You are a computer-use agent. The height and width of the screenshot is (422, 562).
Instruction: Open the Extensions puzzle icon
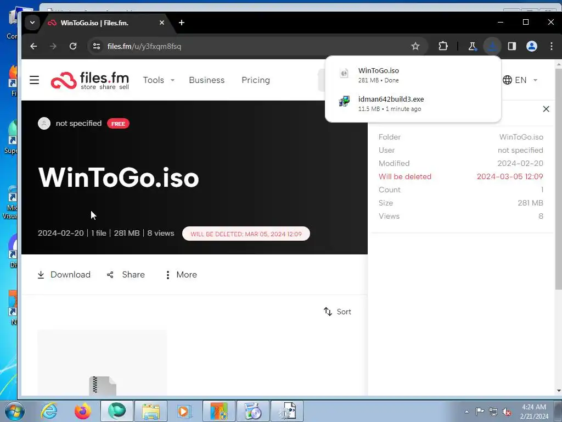coord(443,46)
